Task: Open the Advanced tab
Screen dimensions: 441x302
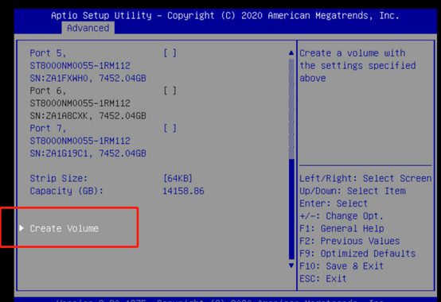Action: click(88, 28)
